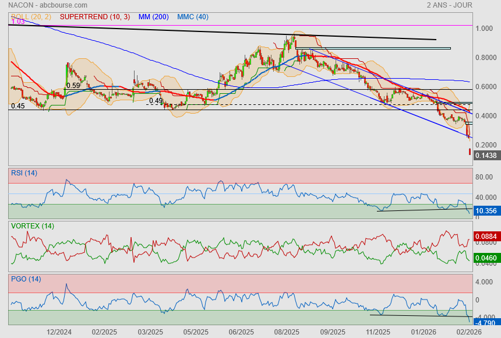Image resolution: width=501 pixels, height=338 pixels.
Task: Click the green Vortex value tag 0.0460
Action: (x=486, y=257)
